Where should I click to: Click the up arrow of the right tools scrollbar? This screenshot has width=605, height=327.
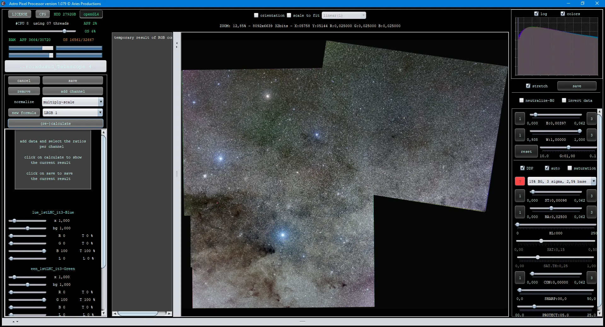599,112
